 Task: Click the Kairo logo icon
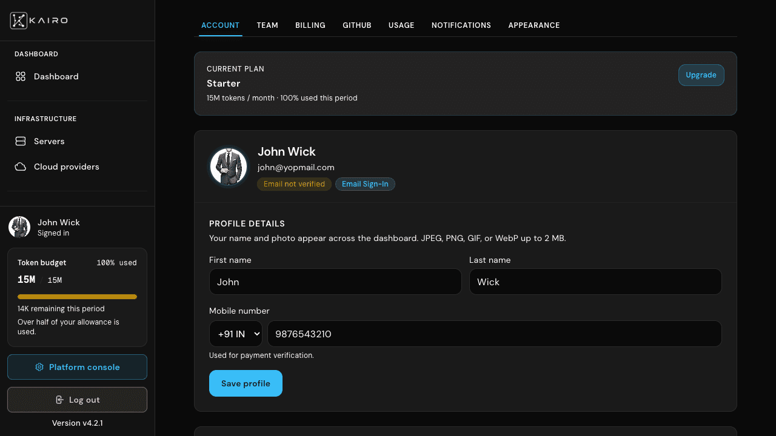pyautogui.click(x=19, y=21)
